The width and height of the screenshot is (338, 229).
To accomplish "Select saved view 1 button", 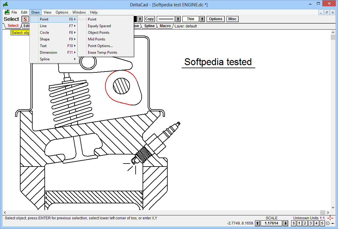I will tap(299, 223).
